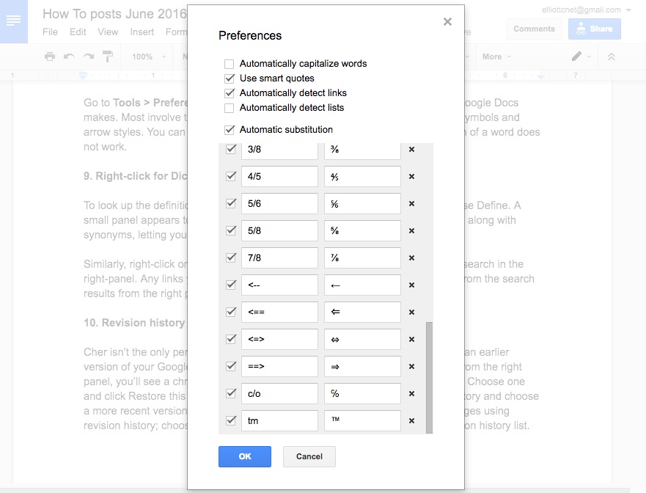646x493 pixels.
Task: Open the Insert menu
Action: tap(142, 32)
